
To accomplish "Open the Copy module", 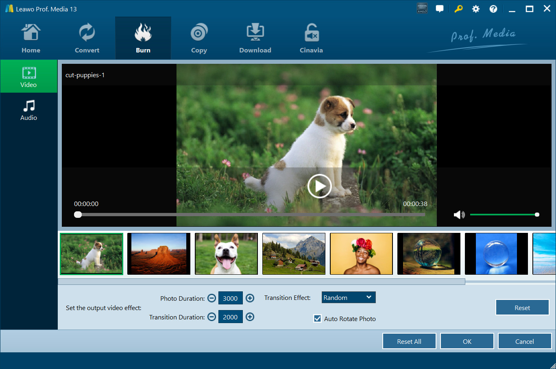I will tap(199, 38).
